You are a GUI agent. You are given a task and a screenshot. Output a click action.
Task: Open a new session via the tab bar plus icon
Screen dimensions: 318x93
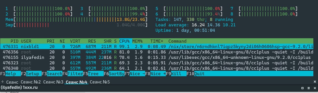click(x=3, y=82)
